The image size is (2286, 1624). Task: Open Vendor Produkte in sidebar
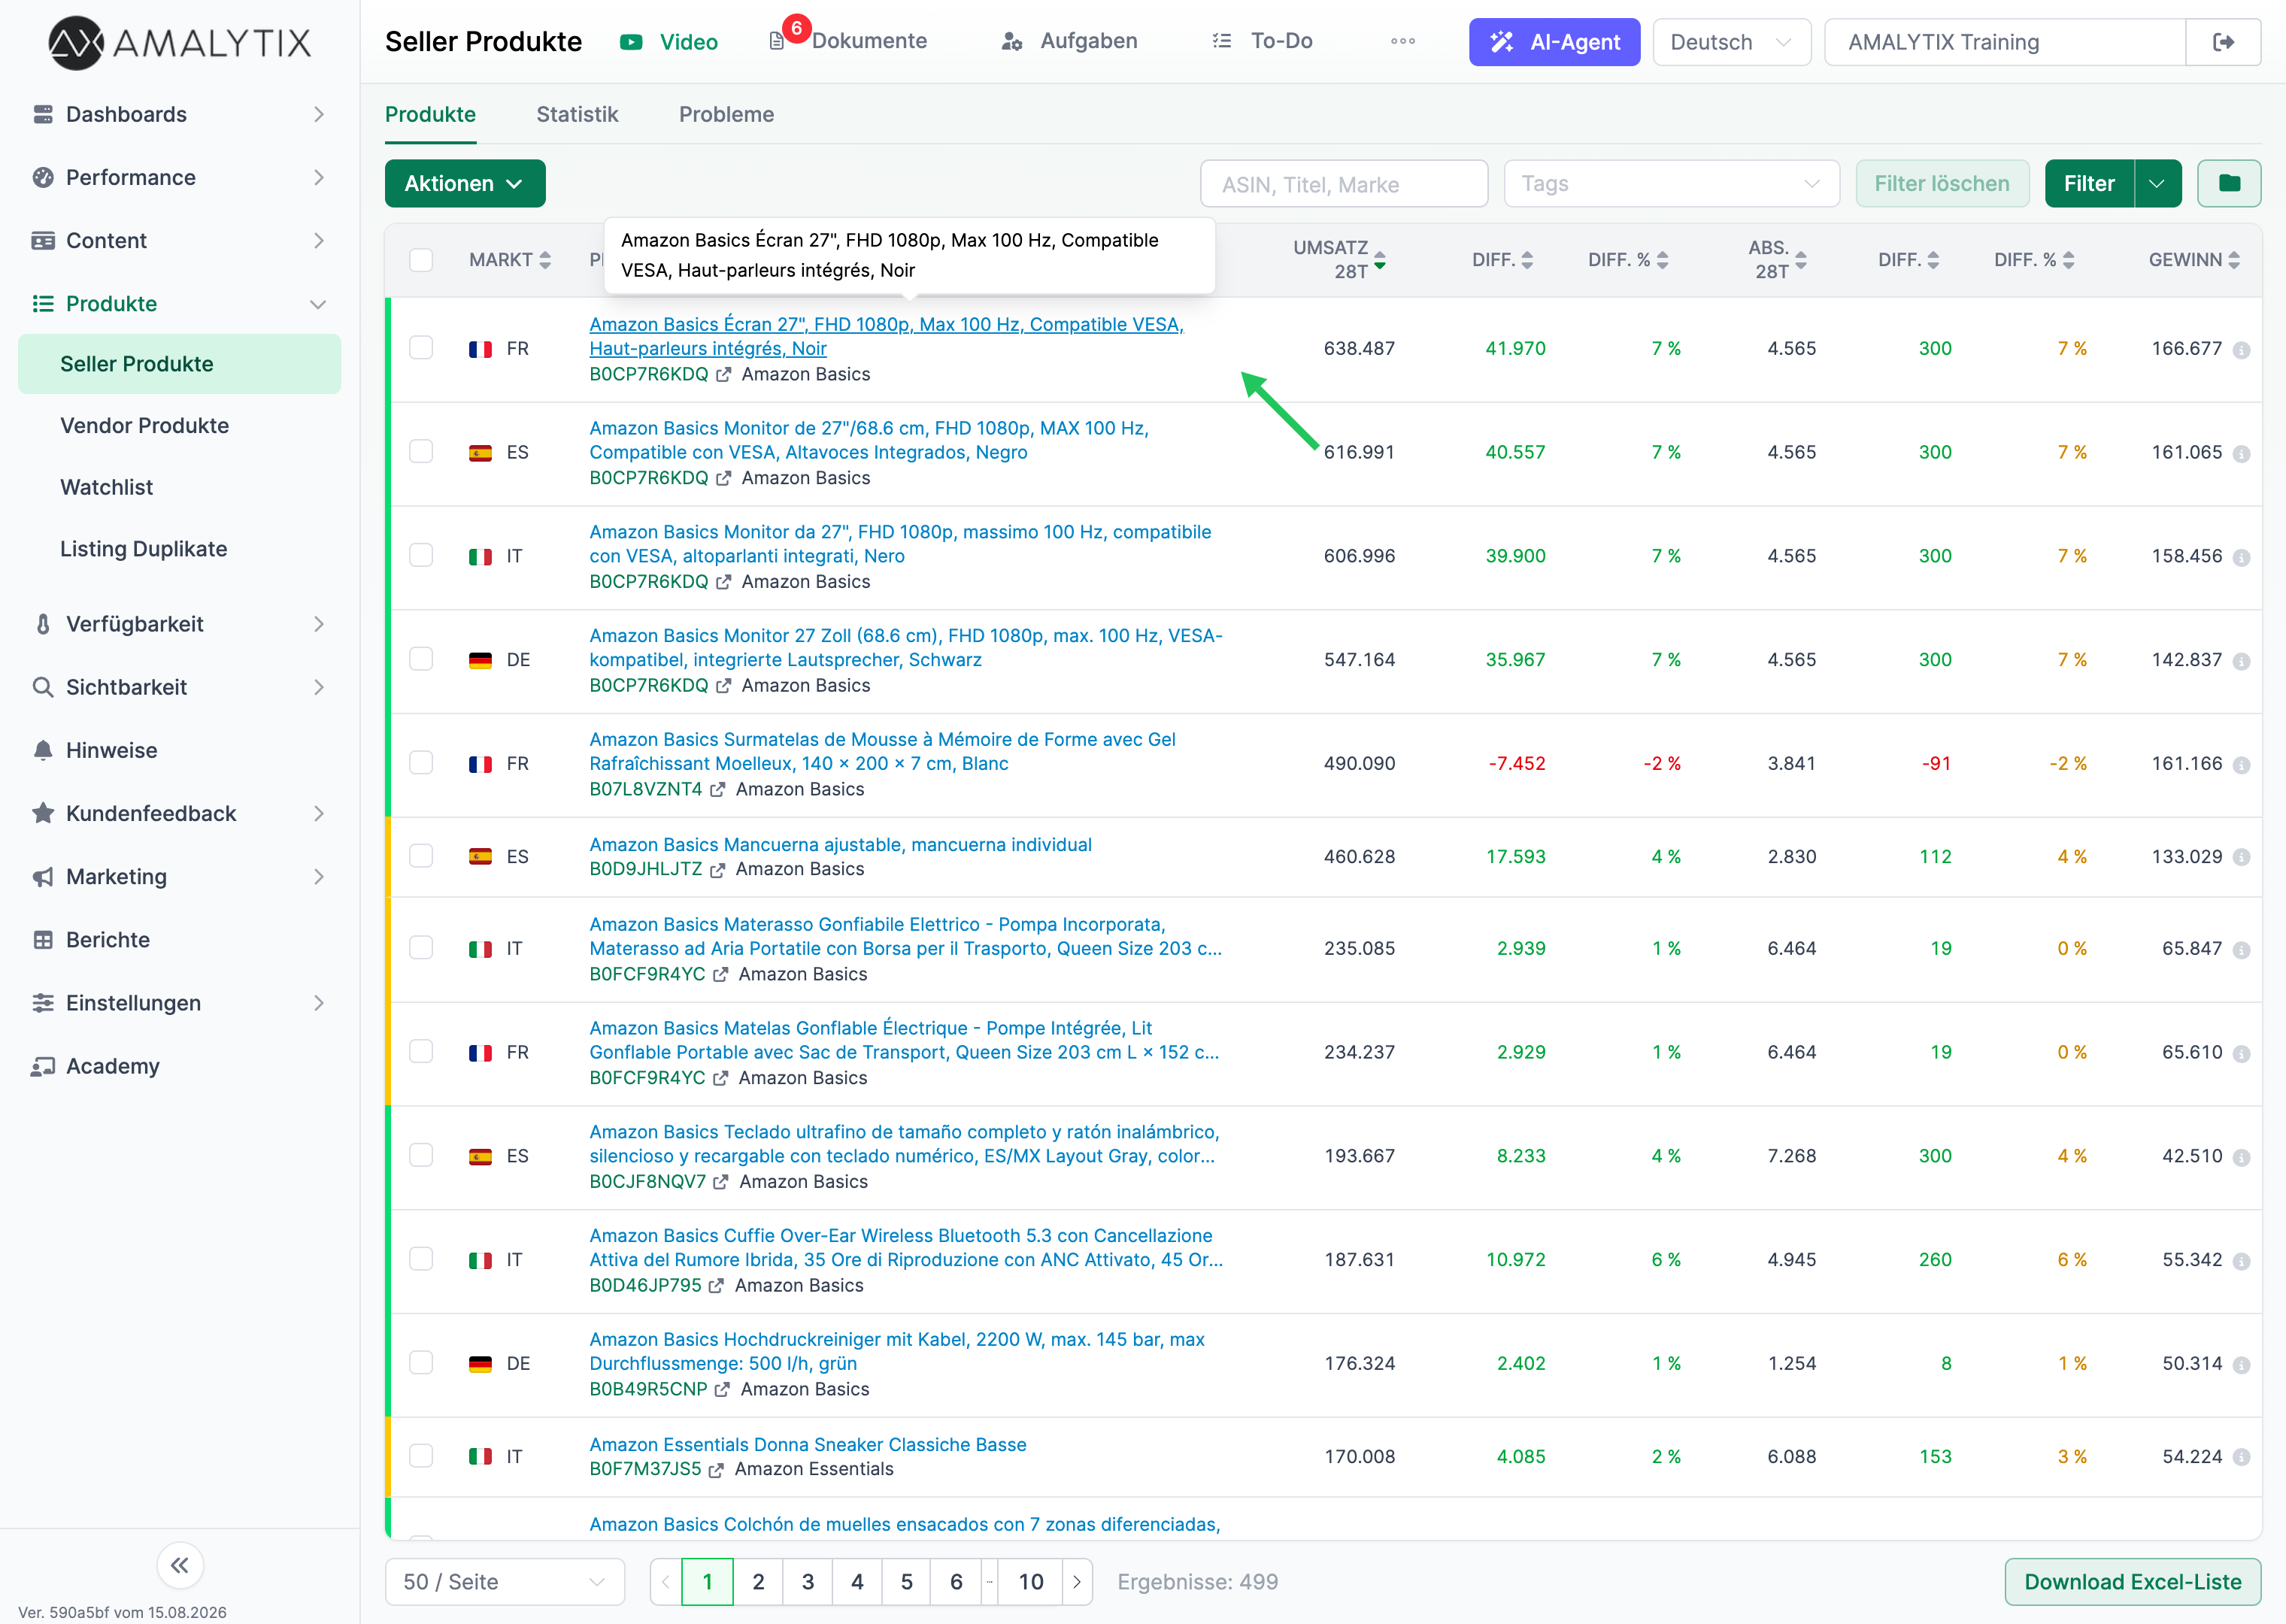pyautogui.click(x=180, y=425)
